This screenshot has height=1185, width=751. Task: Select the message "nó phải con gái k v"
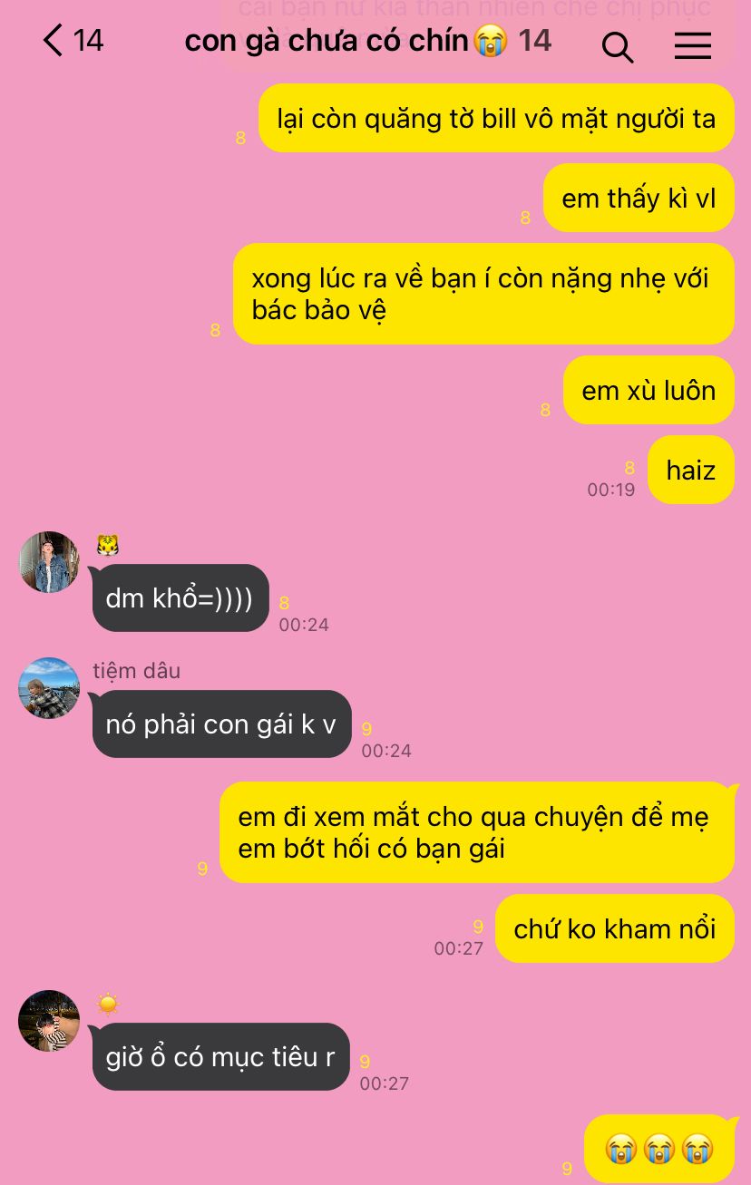221,724
